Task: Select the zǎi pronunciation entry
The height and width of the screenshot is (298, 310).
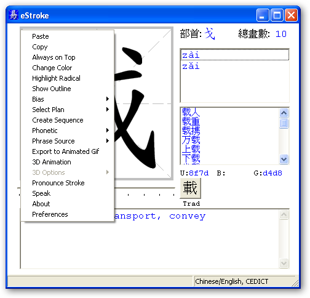Action: 235,66
